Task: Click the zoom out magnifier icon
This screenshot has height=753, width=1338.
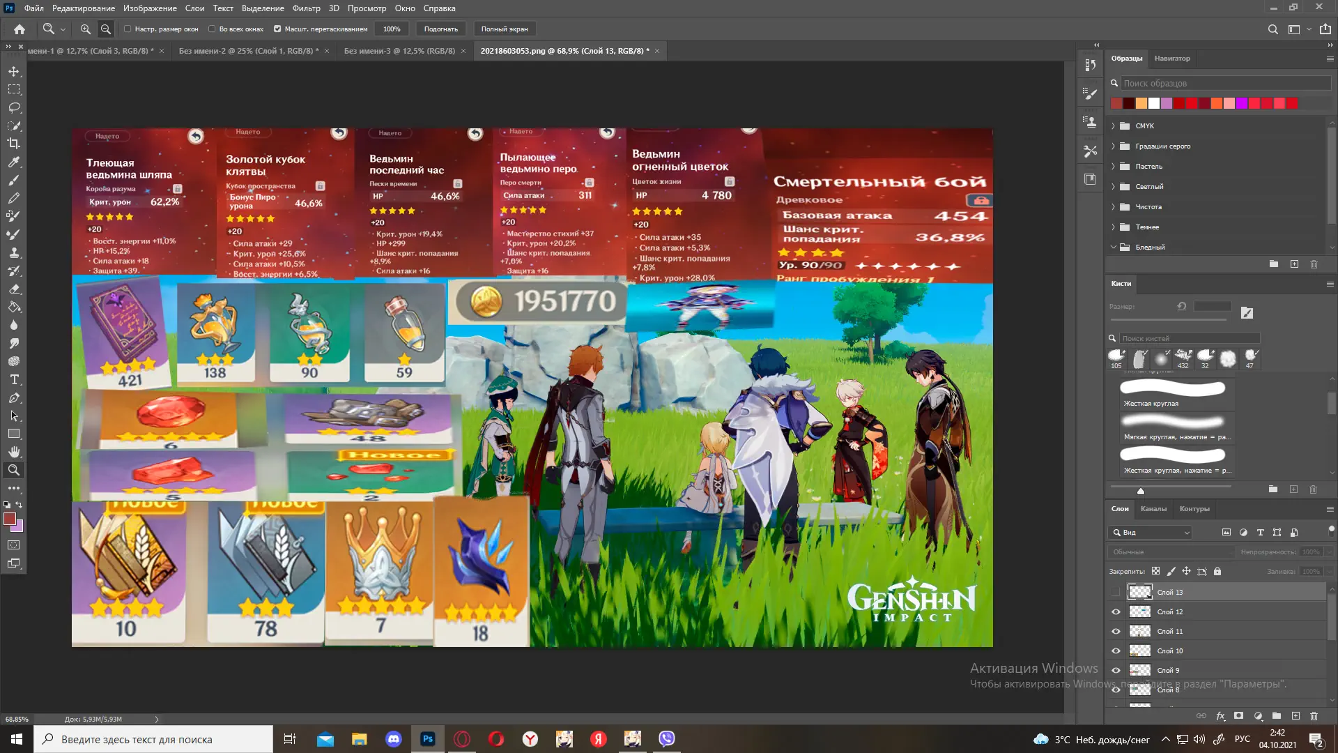Action: [x=106, y=29]
